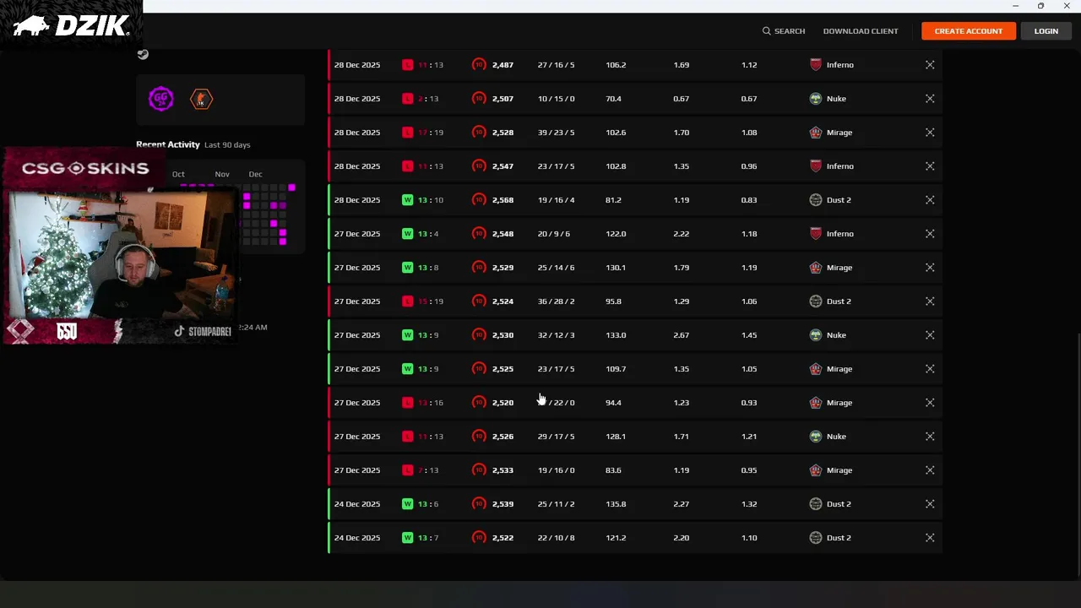The image size is (1081, 608).
Task: Click green W result badge for 13:4 match
Action: (x=408, y=234)
